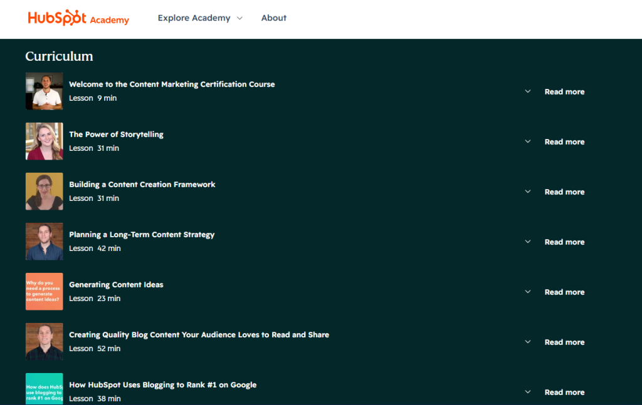
Task: Go to the About page
Action: pos(274,18)
